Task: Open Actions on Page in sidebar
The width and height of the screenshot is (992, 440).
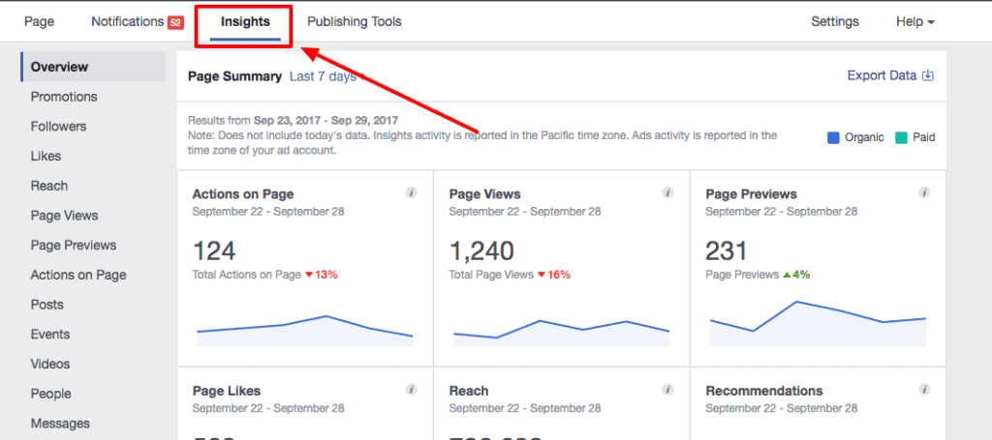Action: 78,275
